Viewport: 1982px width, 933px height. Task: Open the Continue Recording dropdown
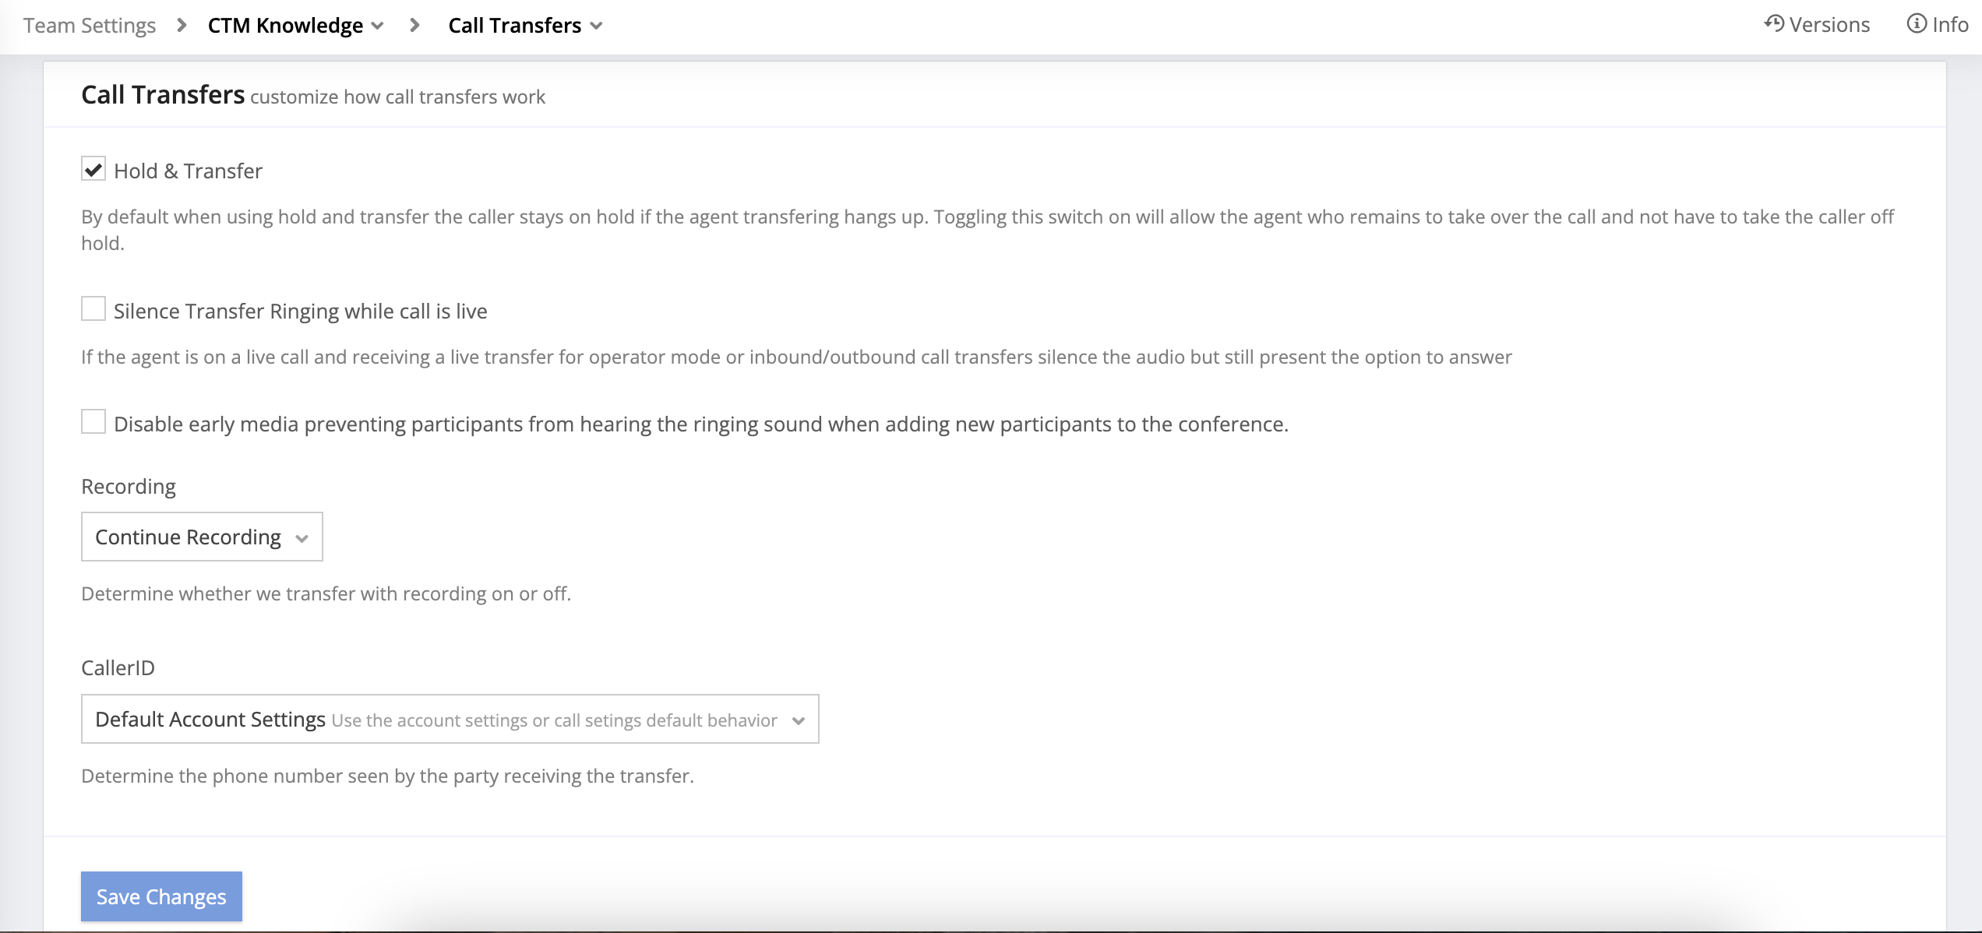tap(201, 537)
